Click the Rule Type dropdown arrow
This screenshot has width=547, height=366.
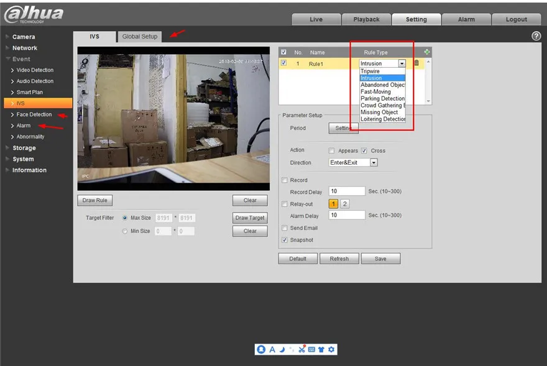[402, 63]
